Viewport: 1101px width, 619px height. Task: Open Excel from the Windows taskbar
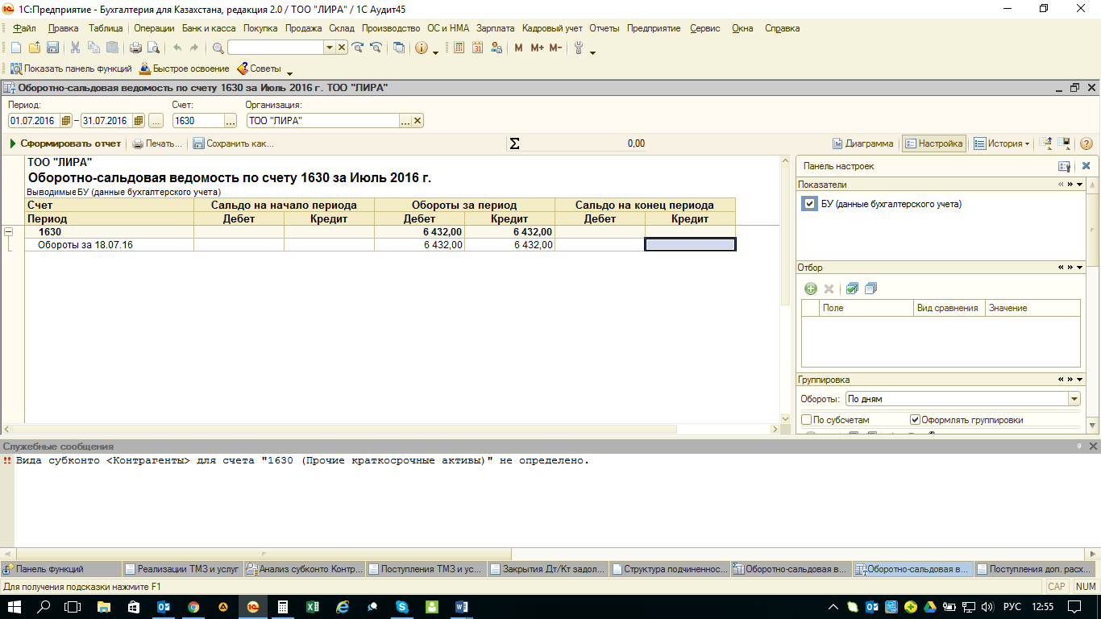click(313, 606)
